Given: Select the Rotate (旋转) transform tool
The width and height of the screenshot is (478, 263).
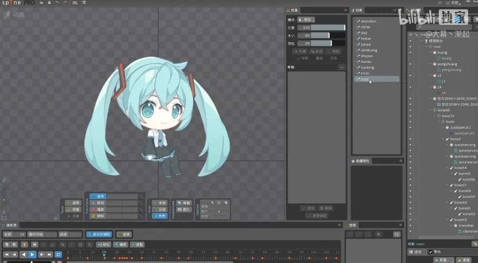Looking at the screenshot, I should 98,196.
